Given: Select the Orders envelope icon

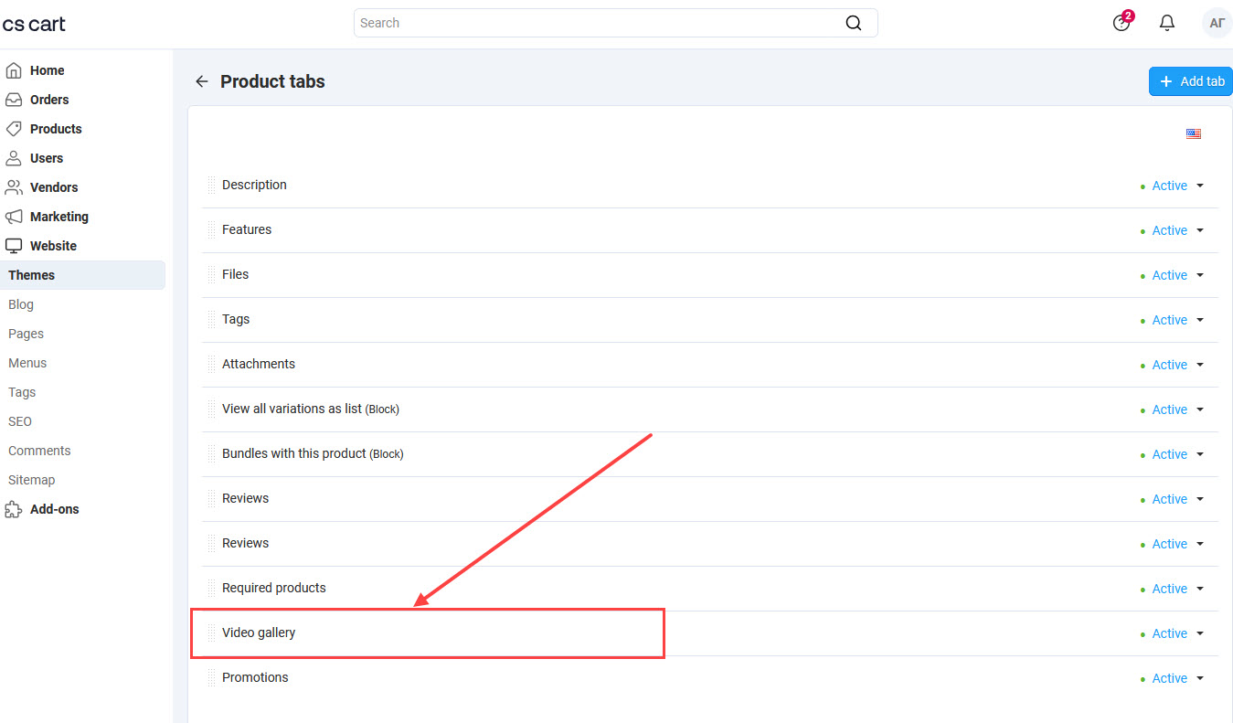Looking at the screenshot, I should (x=15, y=99).
